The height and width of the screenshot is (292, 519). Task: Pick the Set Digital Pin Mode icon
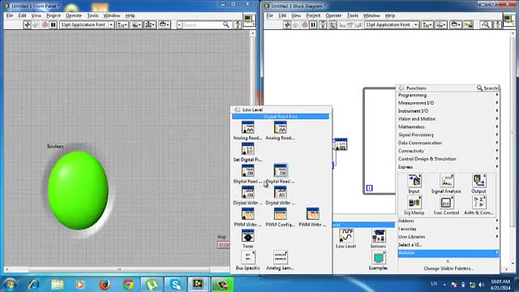pyautogui.click(x=247, y=149)
